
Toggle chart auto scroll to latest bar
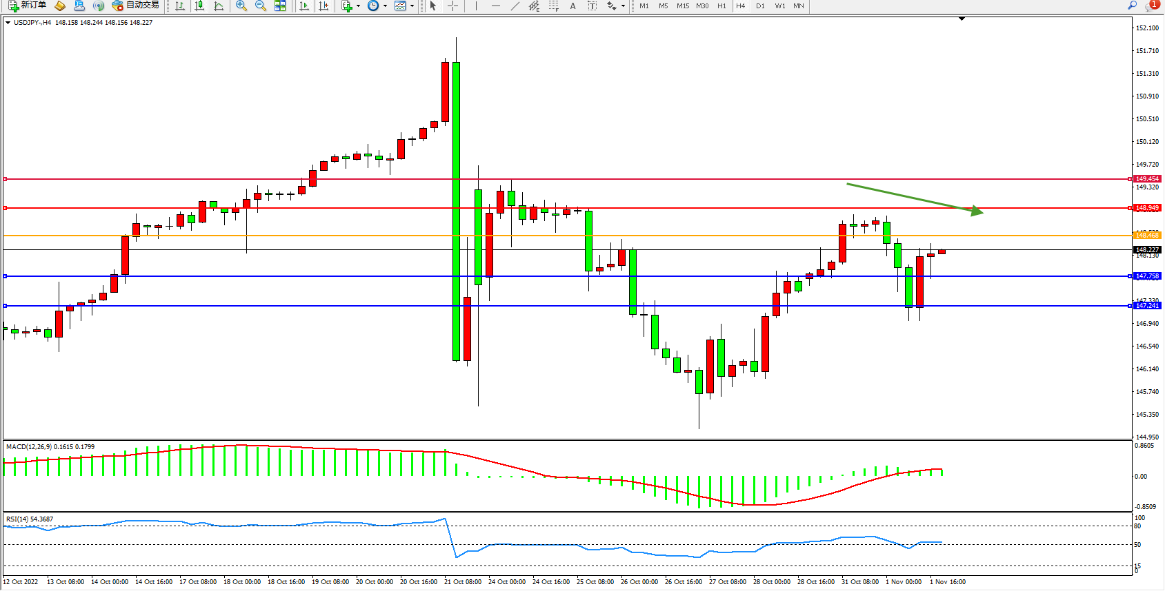[x=304, y=6]
